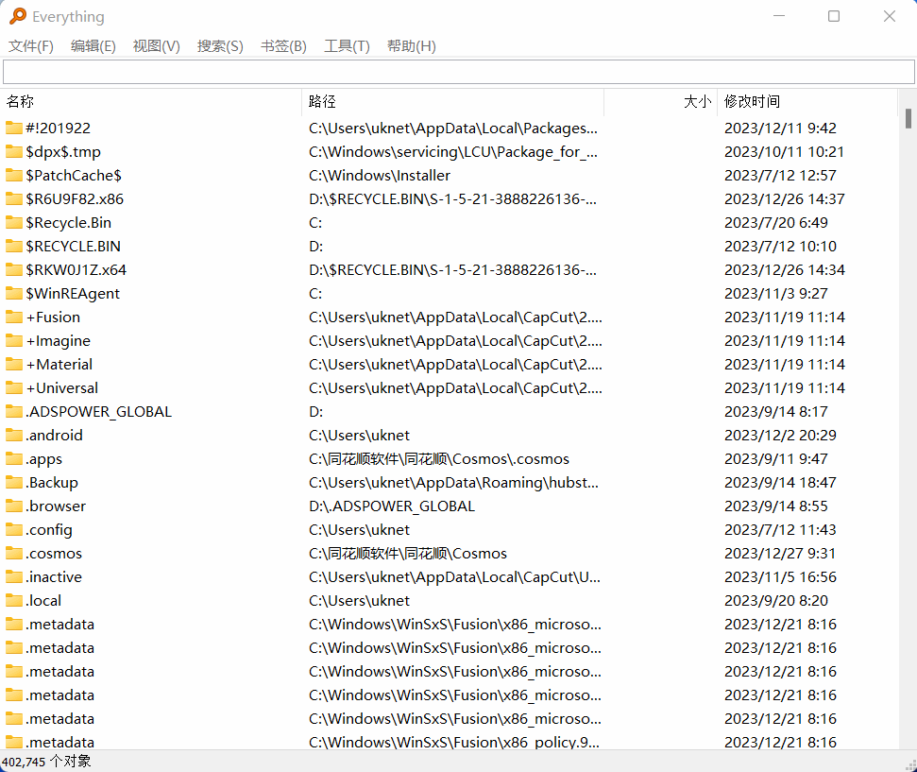The image size is (917, 772).
Task: Select the +Imagine result name
Action: tap(58, 340)
